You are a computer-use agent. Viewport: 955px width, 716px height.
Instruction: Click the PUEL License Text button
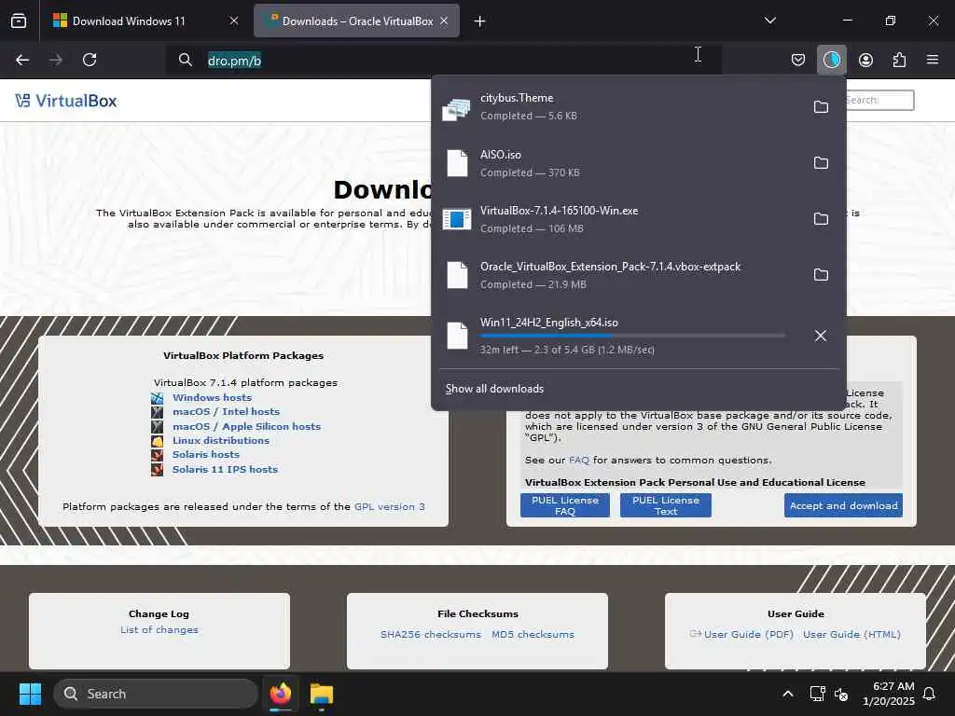click(666, 505)
